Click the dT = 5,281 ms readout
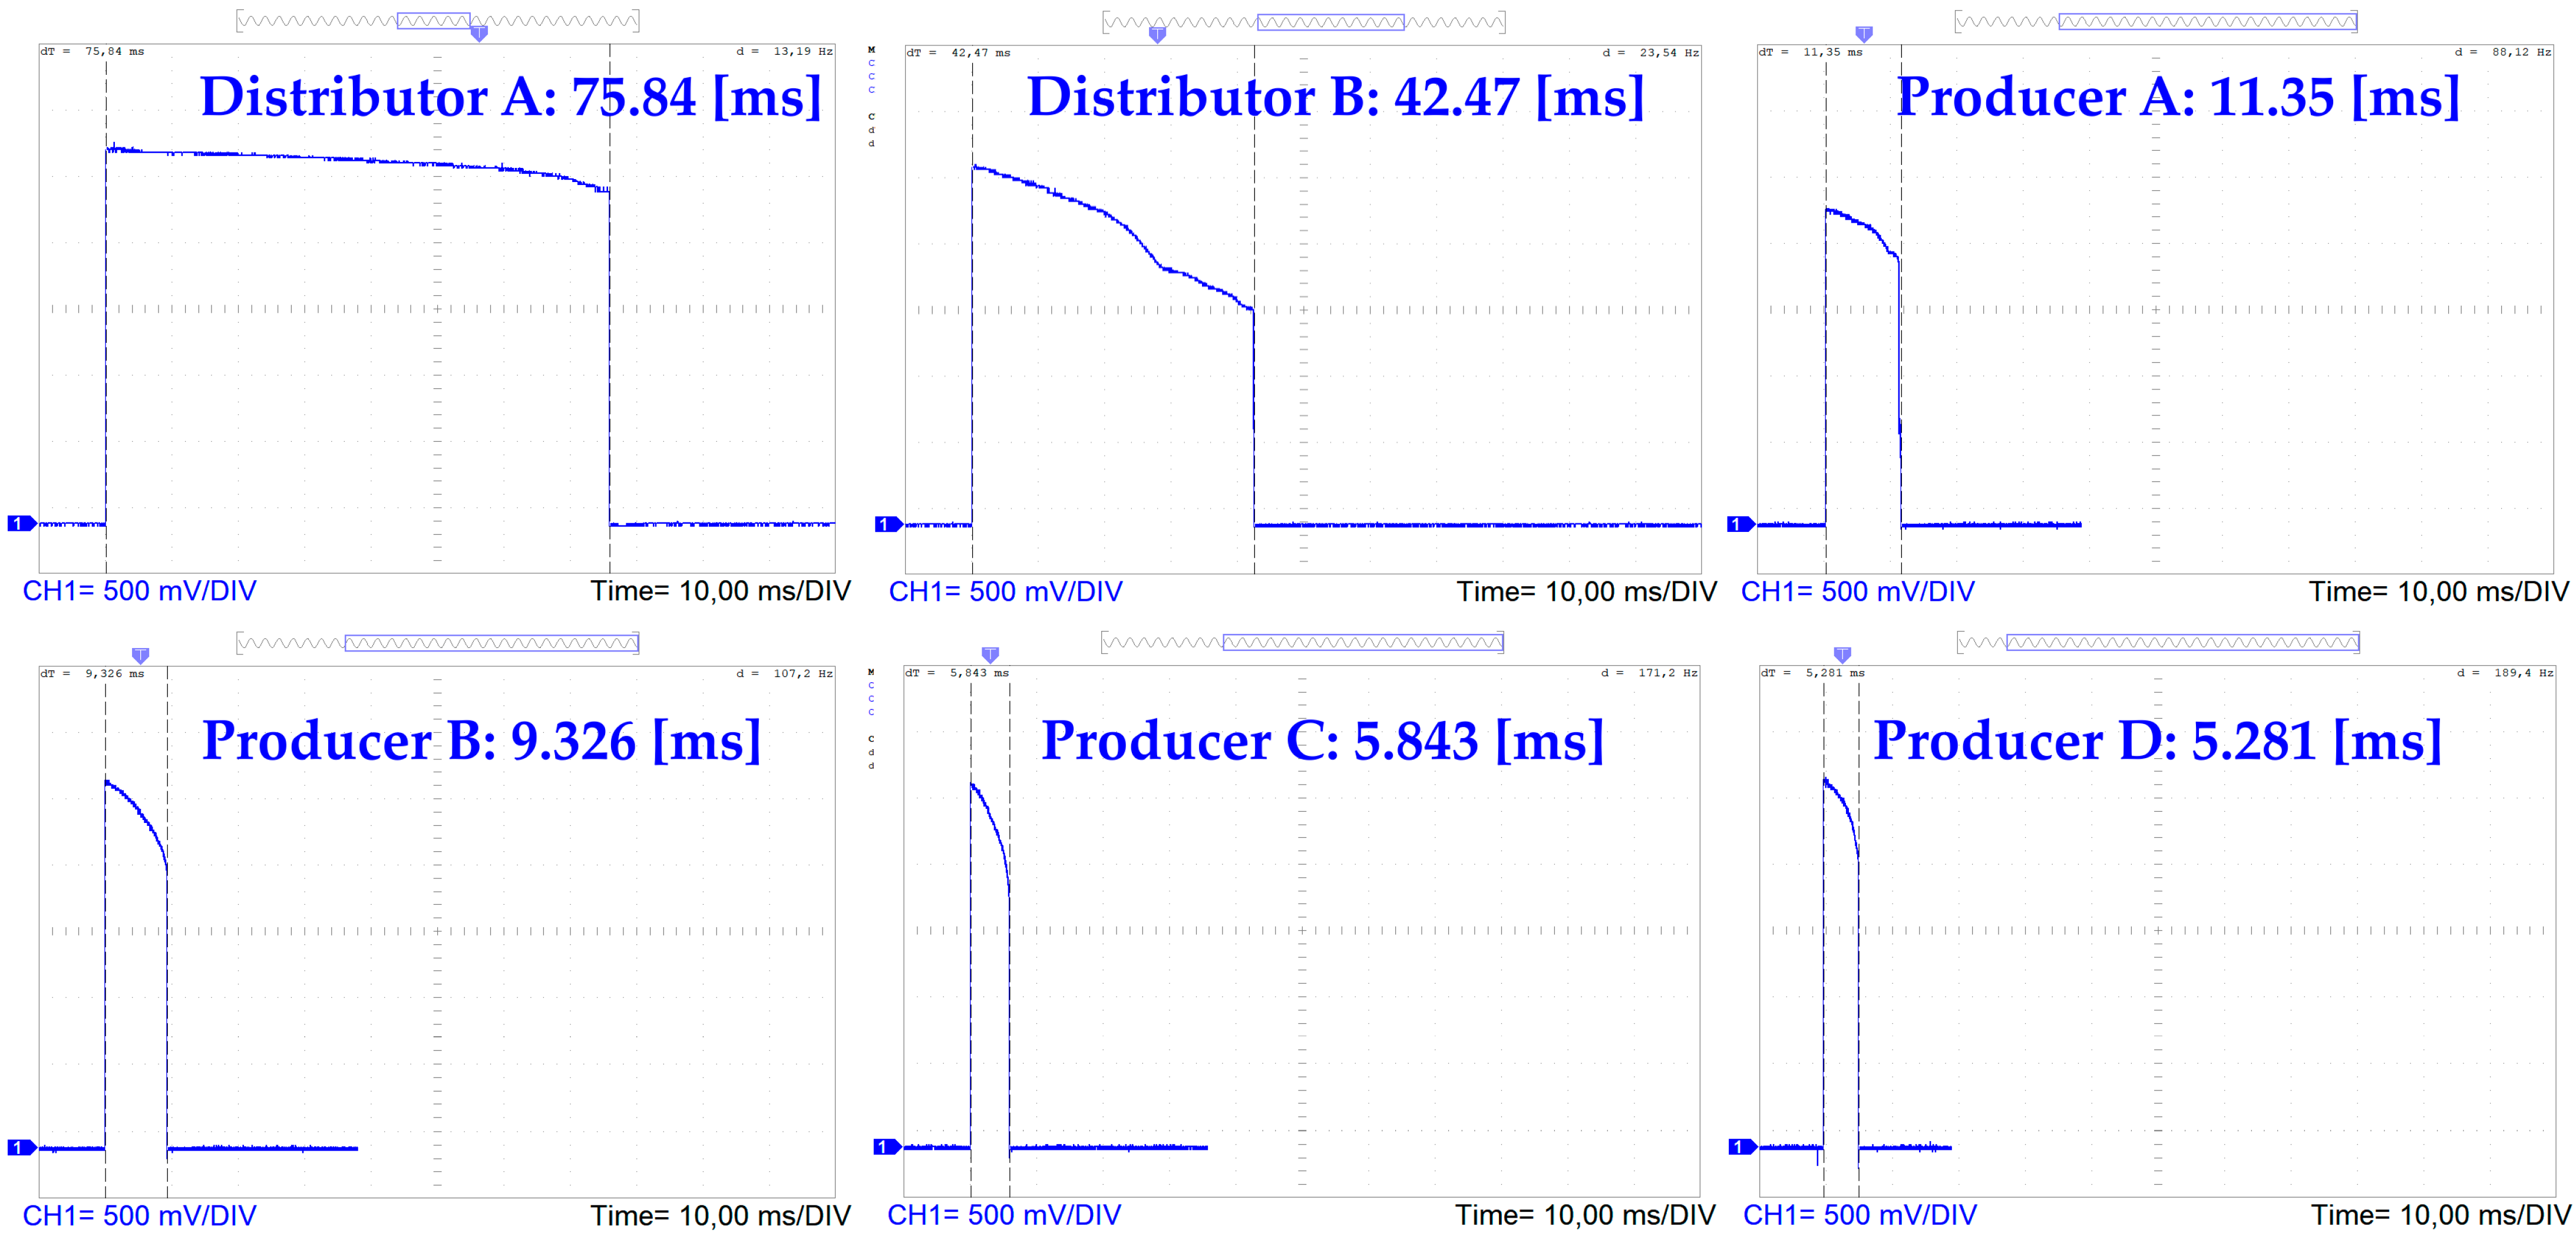2576x1243 pixels. tap(1812, 673)
